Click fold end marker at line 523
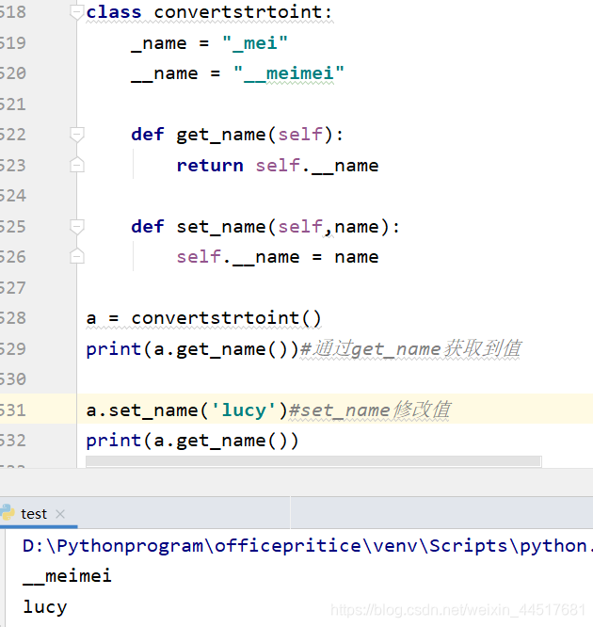The image size is (593, 627). click(77, 165)
